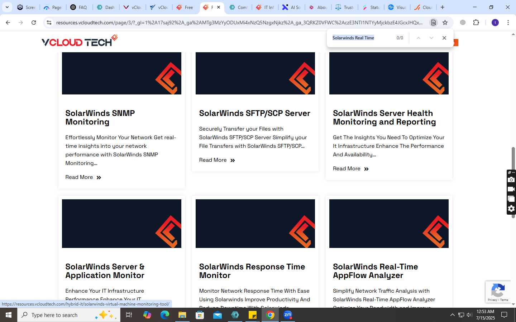This screenshot has width=516, height=322.
Task: Open SolarWinds Real-Time AppFlow Analyzer title
Action: coord(375,271)
